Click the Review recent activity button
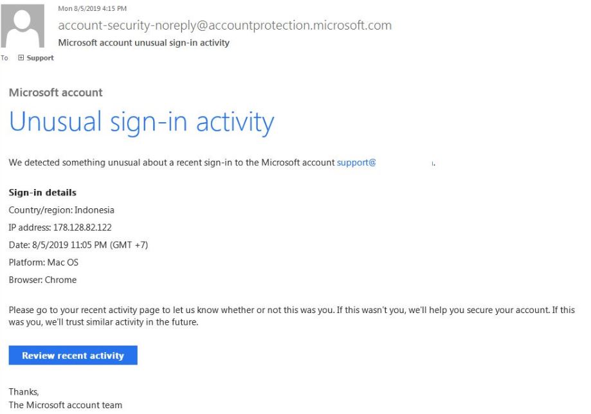 click(x=73, y=355)
